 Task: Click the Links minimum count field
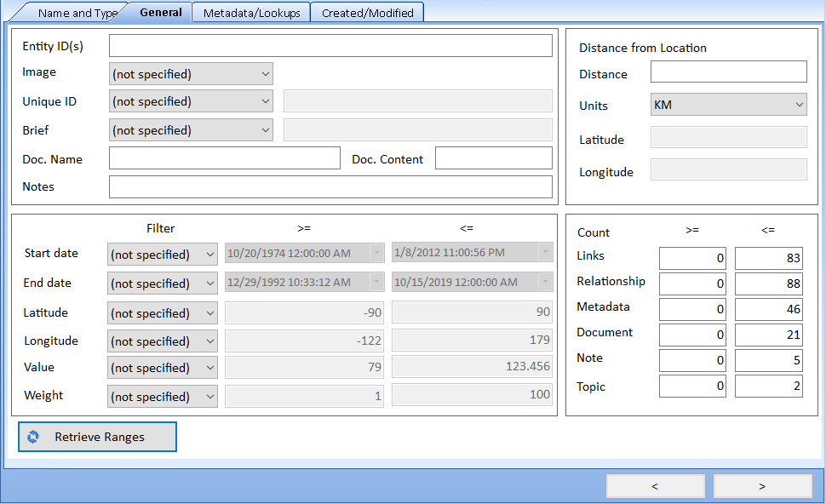tap(692, 258)
